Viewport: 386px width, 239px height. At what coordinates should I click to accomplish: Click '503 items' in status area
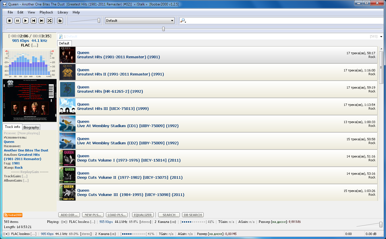11,222
